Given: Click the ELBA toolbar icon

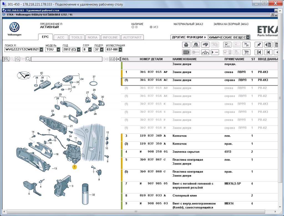Looking at the screenshot, I should click(227, 45).
